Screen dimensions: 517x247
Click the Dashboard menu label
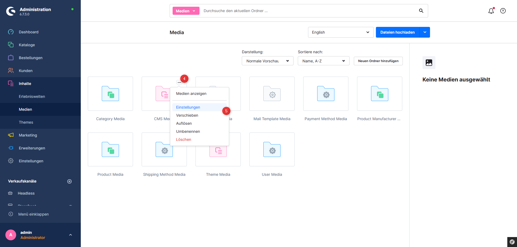pyautogui.click(x=29, y=32)
